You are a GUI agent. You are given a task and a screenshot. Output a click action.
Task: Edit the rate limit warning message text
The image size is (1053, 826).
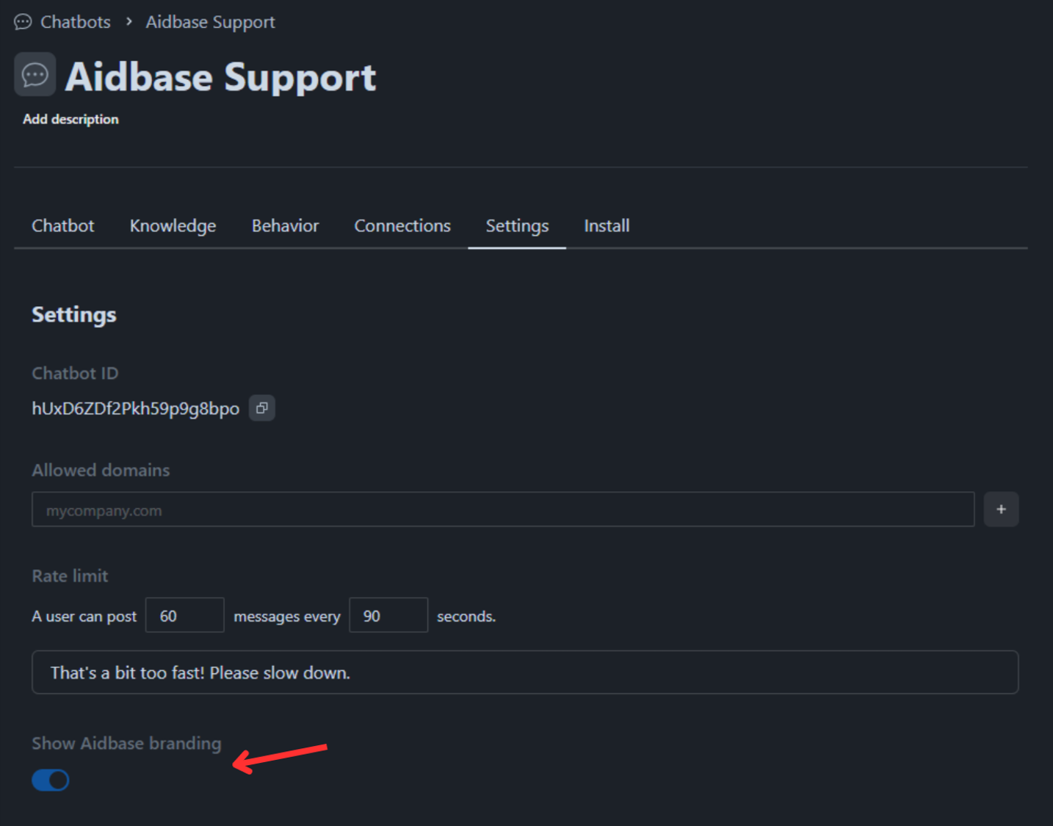(524, 672)
